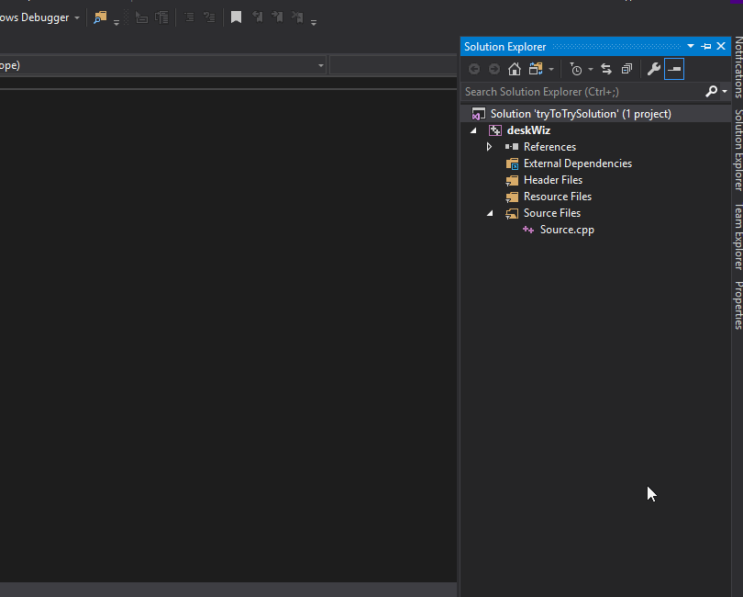
Task: Open the Notifications side tab
Action: [737, 67]
